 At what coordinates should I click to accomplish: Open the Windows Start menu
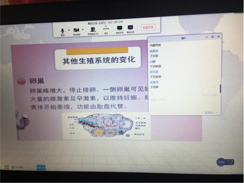point(7,167)
